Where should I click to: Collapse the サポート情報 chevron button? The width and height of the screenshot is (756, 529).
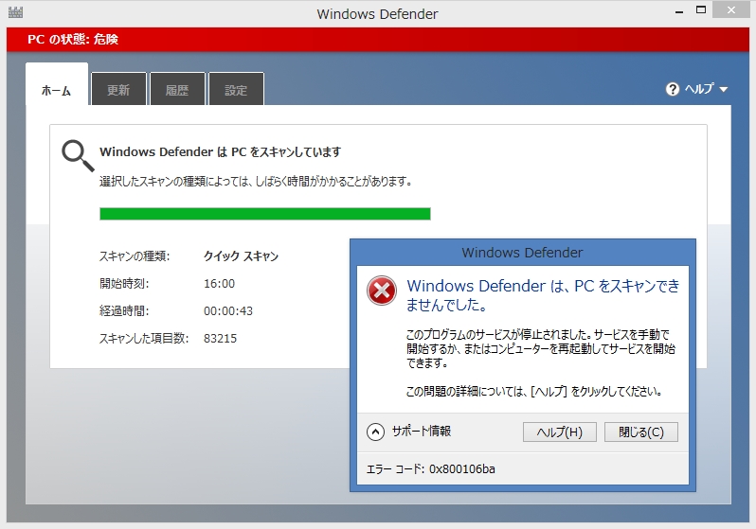(375, 432)
